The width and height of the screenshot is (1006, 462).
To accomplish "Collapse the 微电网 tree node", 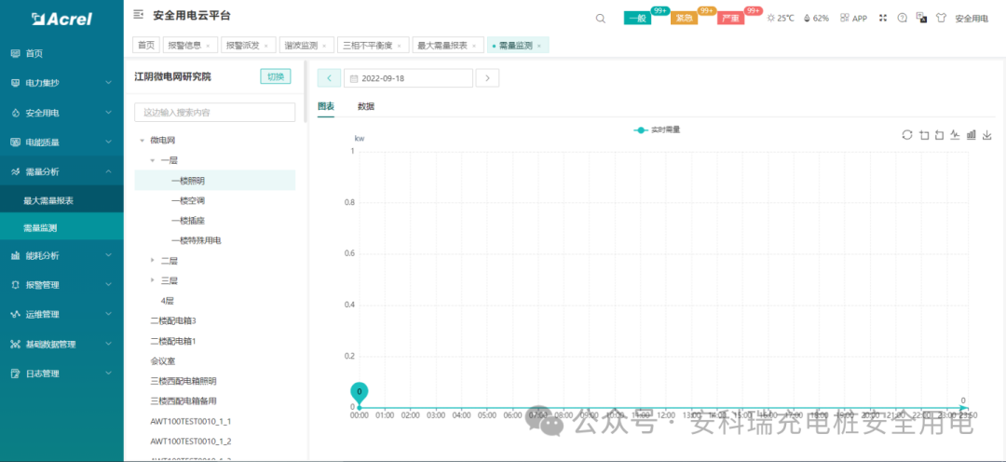I will [x=142, y=140].
